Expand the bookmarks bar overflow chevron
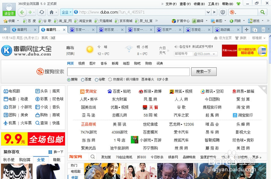271x179 pixels. click(156, 21)
